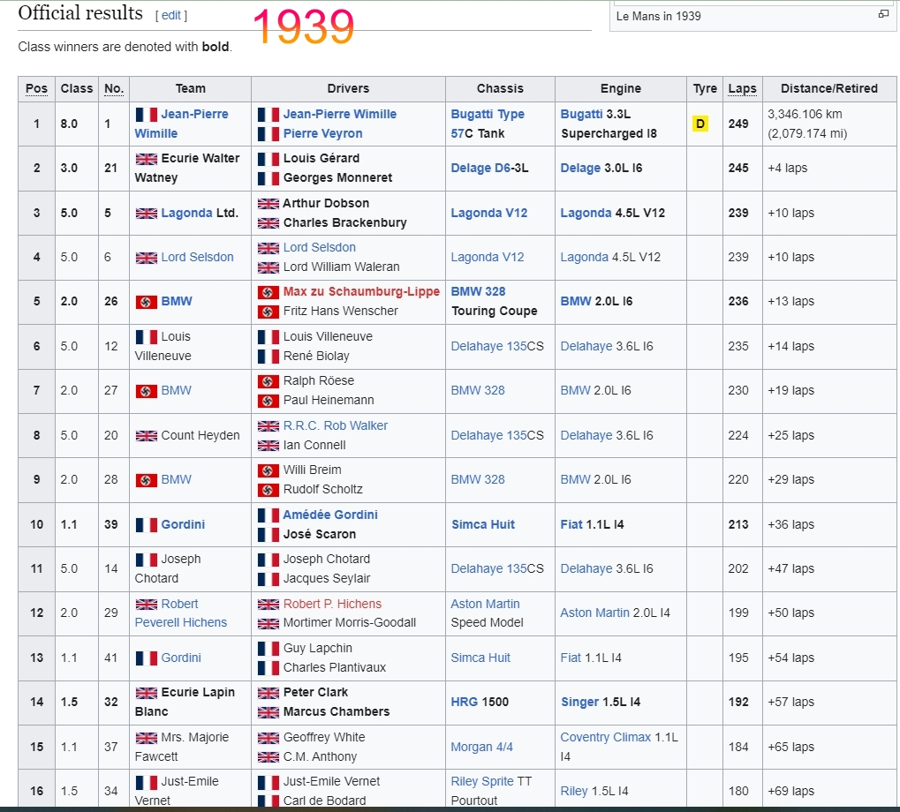
Task: Open the HRG 1500 chassis link
Action: point(465,702)
